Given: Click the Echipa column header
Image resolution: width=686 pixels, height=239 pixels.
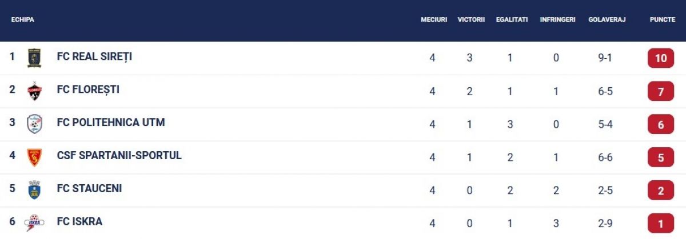Looking at the screenshot, I should tap(23, 19).
